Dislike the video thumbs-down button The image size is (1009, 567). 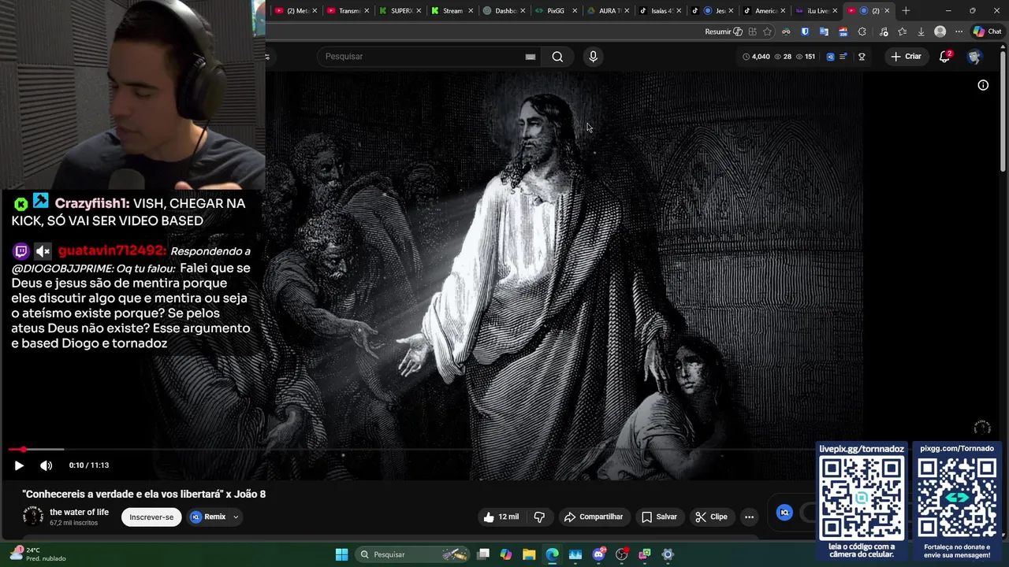[539, 517]
